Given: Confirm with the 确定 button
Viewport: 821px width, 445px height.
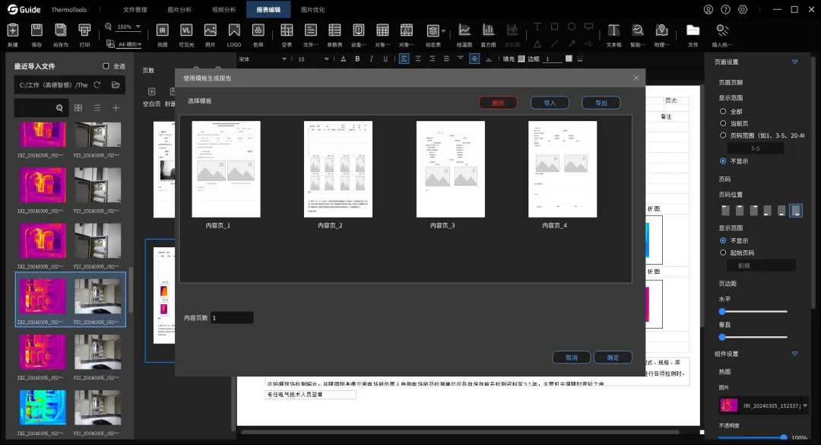Looking at the screenshot, I should tap(613, 358).
